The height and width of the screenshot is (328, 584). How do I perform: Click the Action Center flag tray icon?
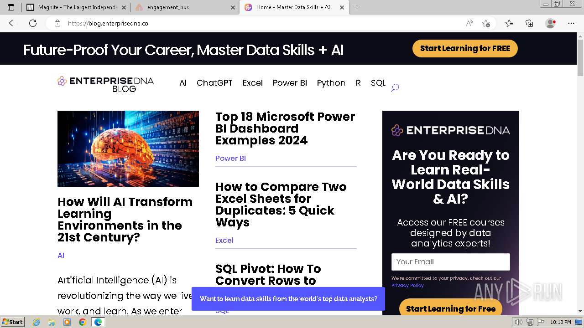540,322
